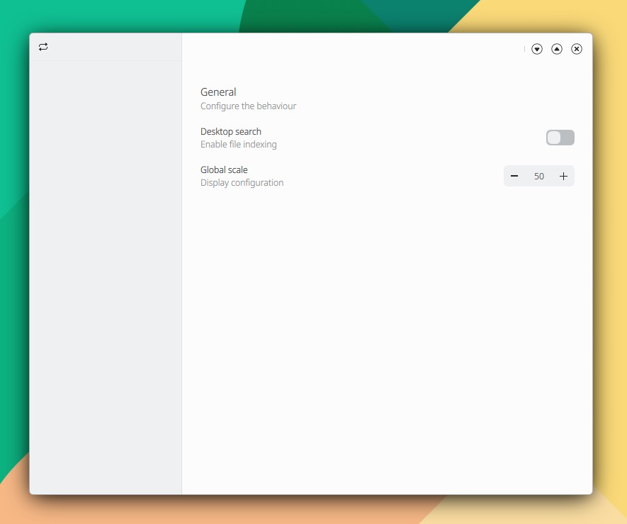The height and width of the screenshot is (524, 627).
Task: Increase Global scale with the plus button
Action: 563,176
